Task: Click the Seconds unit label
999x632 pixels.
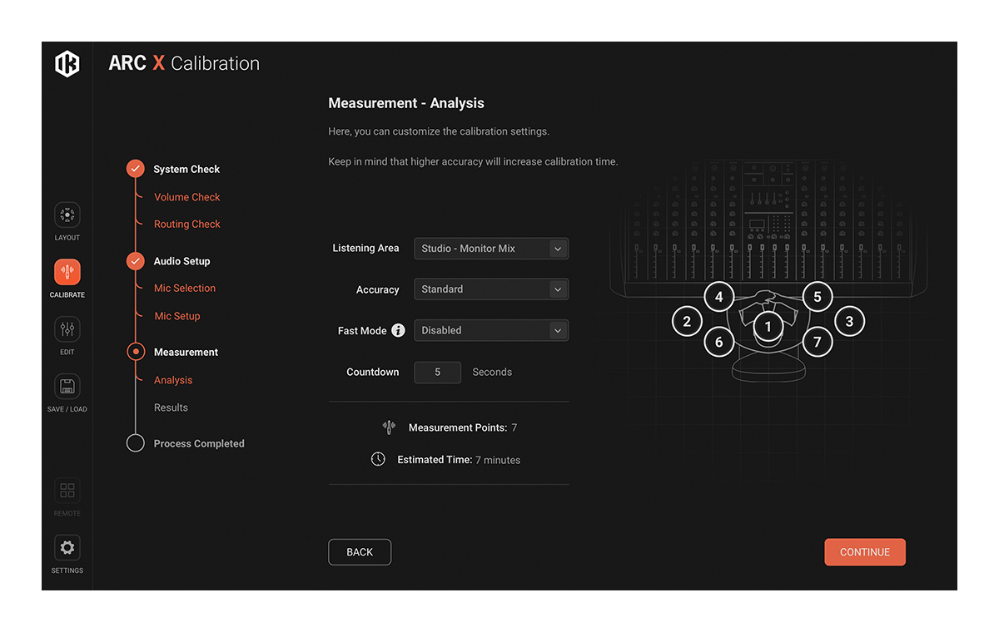Action: click(492, 372)
